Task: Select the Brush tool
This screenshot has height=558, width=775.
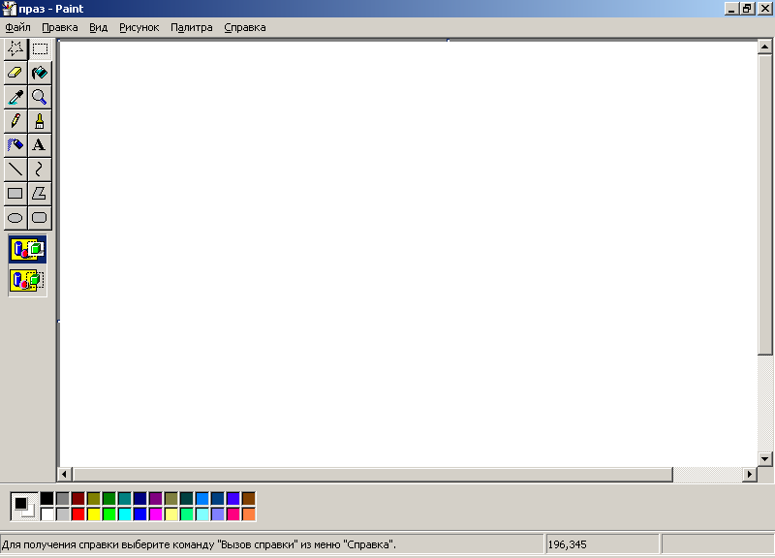Action: (40, 121)
